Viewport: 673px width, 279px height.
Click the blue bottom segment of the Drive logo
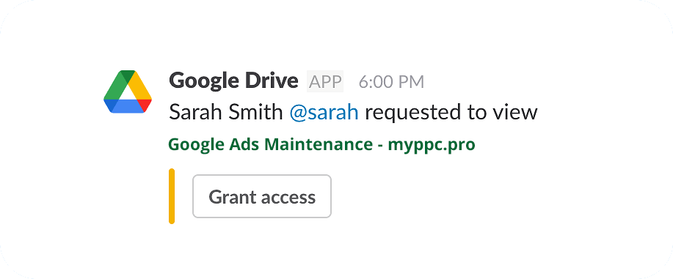[128, 106]
